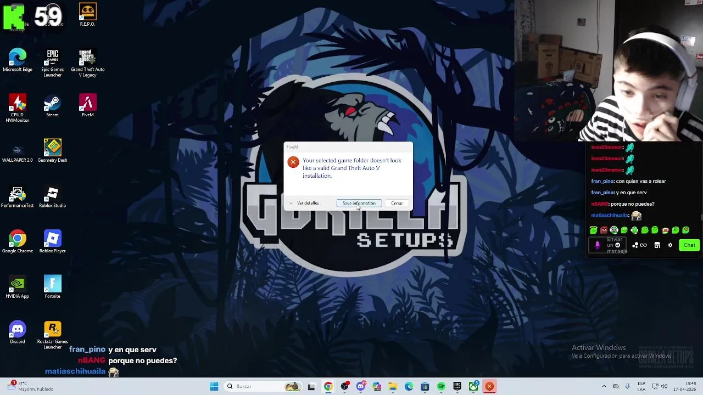Change the ESP LAA keyboard language

(641, 387)
